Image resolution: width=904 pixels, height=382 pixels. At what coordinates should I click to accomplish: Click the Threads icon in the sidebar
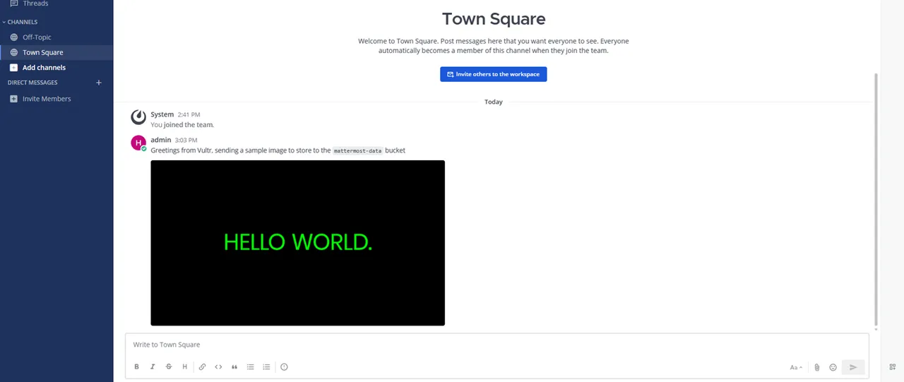[x=14, y=4]
